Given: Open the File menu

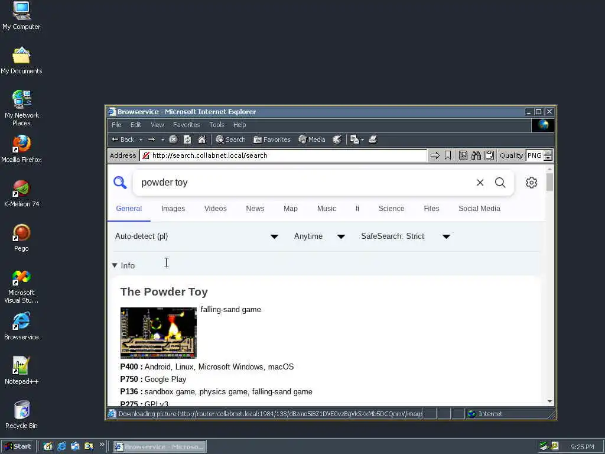Looking at the screenshot, I should pos(116,125).
